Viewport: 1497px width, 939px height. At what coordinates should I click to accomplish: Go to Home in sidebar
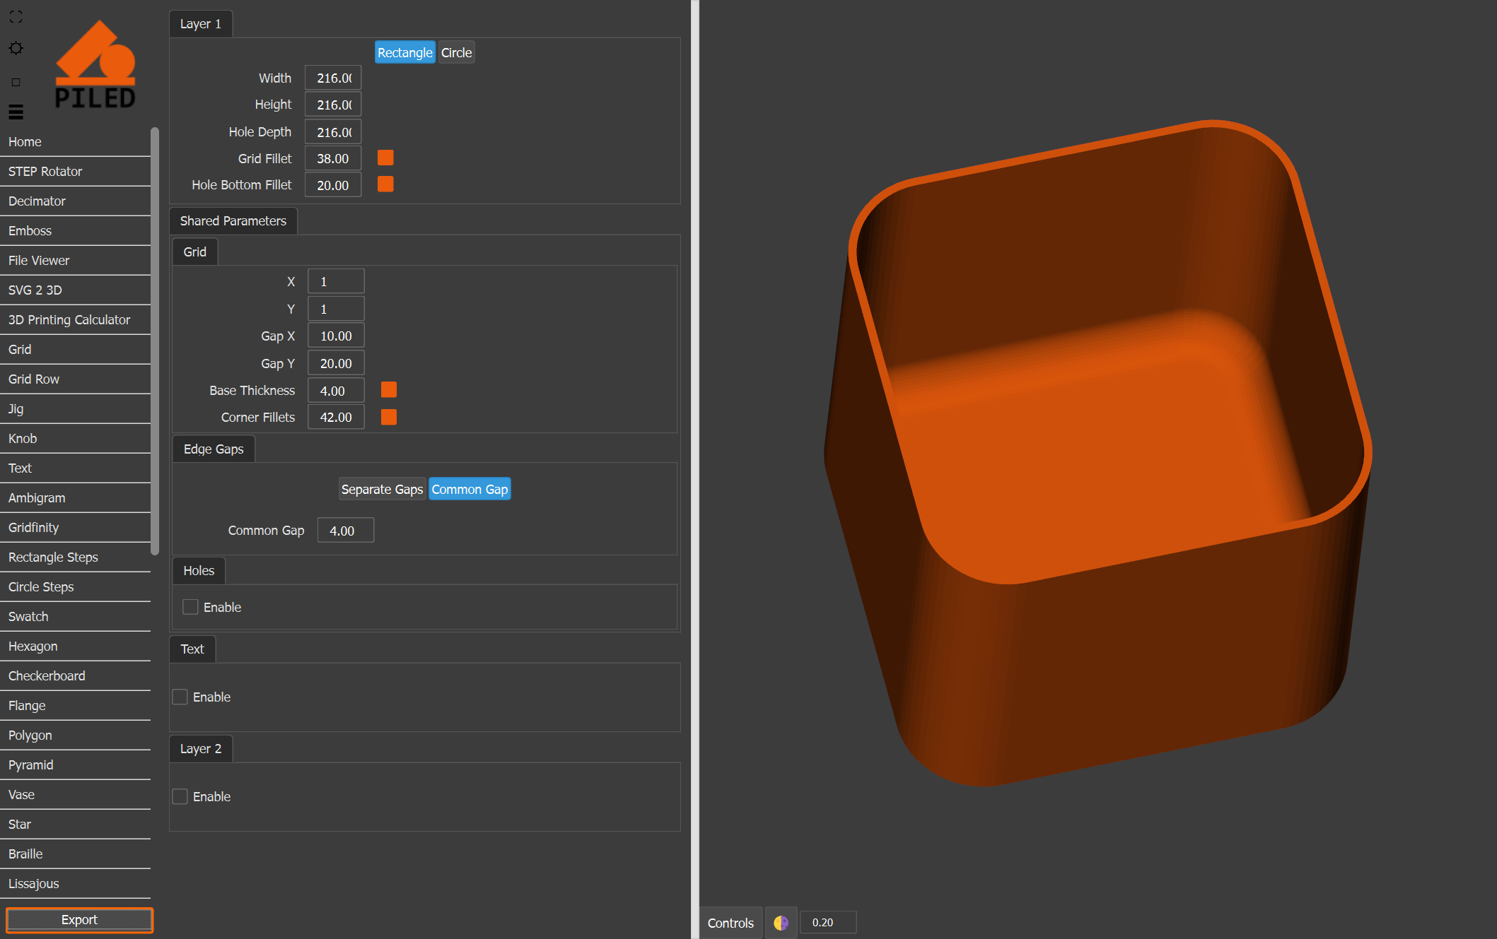pyautogui.click(x=75, y=142)
